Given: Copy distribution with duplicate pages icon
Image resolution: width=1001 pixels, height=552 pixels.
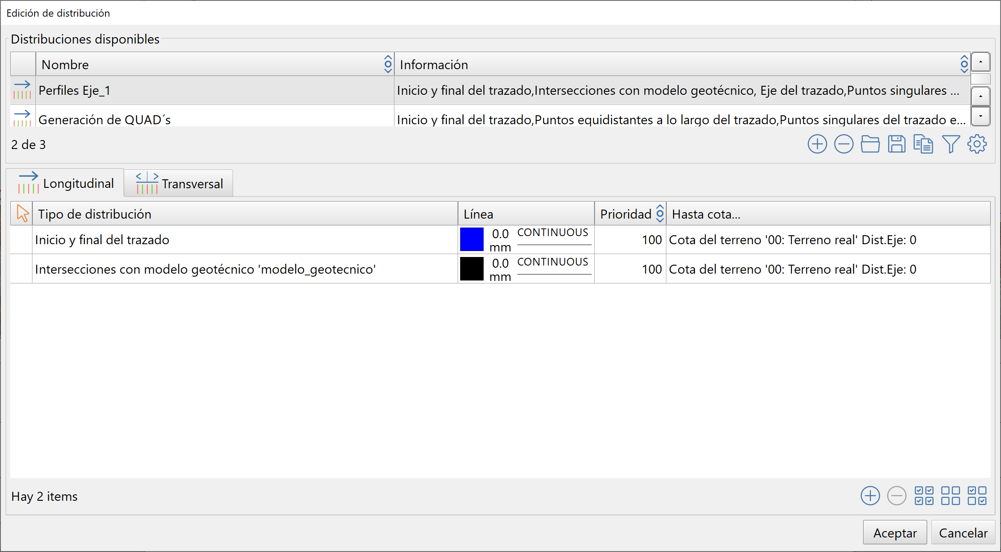Looking at the screenshot, I should click(923, 144).
